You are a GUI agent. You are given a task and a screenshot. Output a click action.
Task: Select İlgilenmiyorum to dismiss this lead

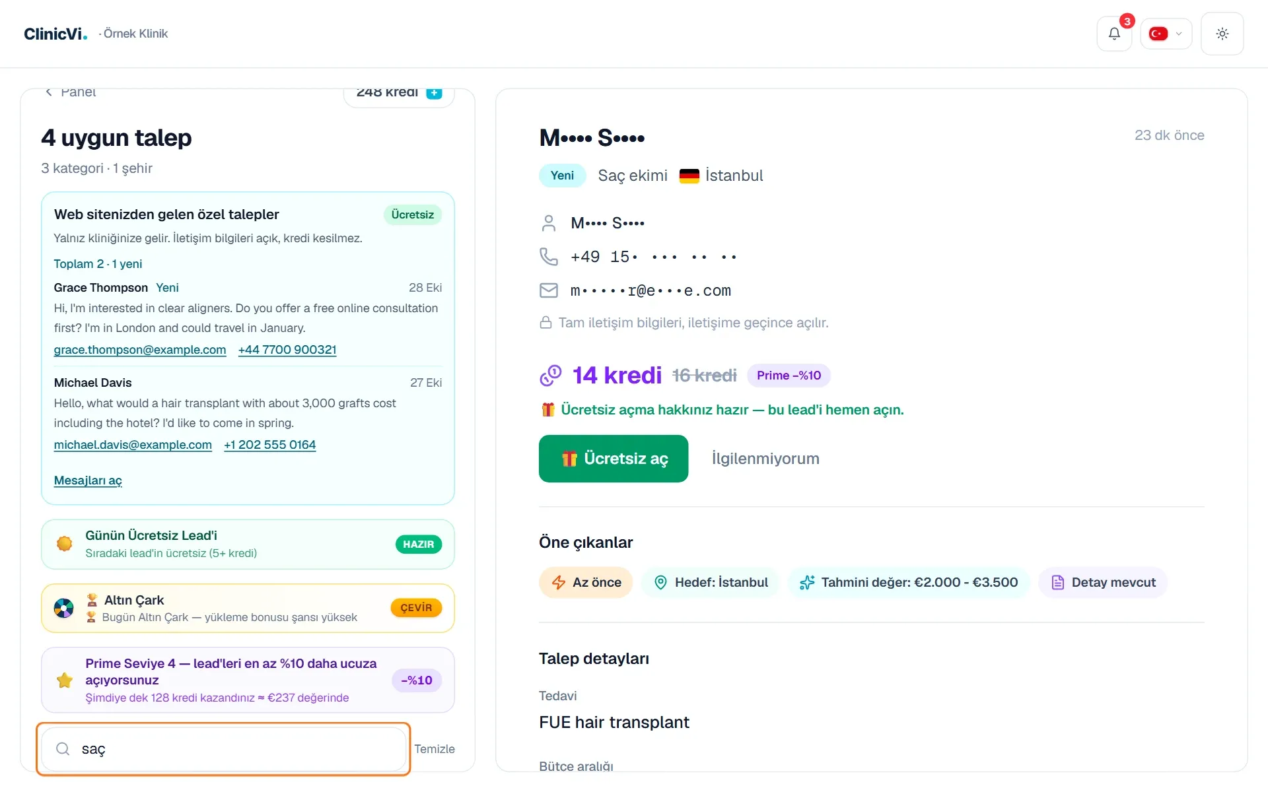[765, 459]
